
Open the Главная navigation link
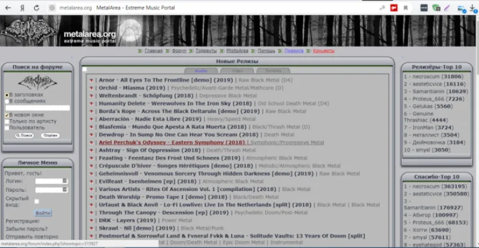click(x=153, y=51)
